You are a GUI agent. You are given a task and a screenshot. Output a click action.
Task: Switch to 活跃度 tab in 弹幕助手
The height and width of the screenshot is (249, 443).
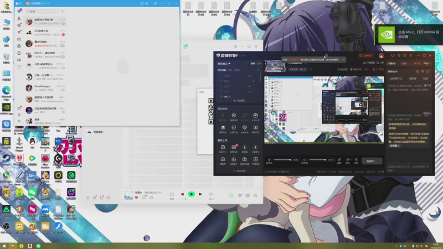pyautogui.click(x=413, y=79)
